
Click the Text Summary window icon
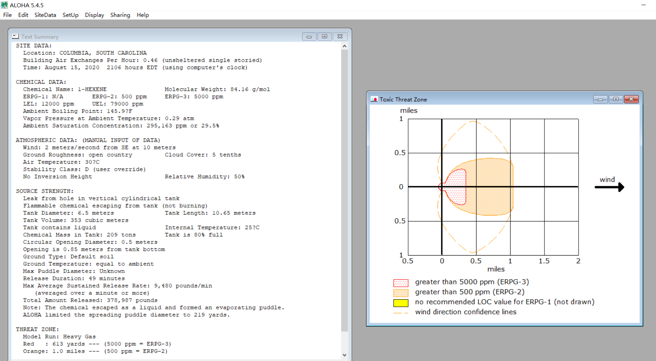[15, 36]
